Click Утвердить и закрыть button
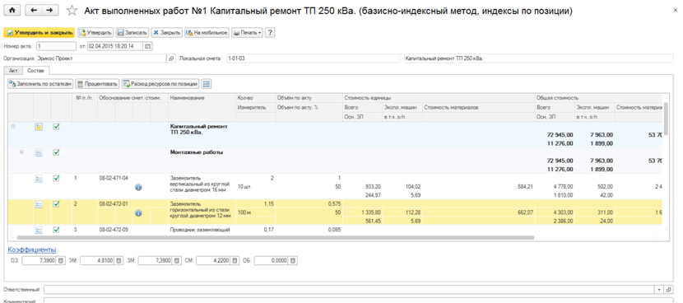 click(x=39, y=33)
